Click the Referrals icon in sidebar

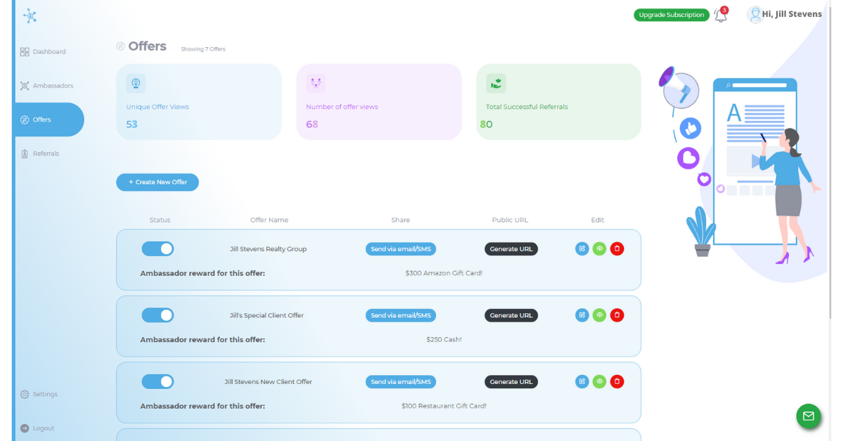pos(25,154)
